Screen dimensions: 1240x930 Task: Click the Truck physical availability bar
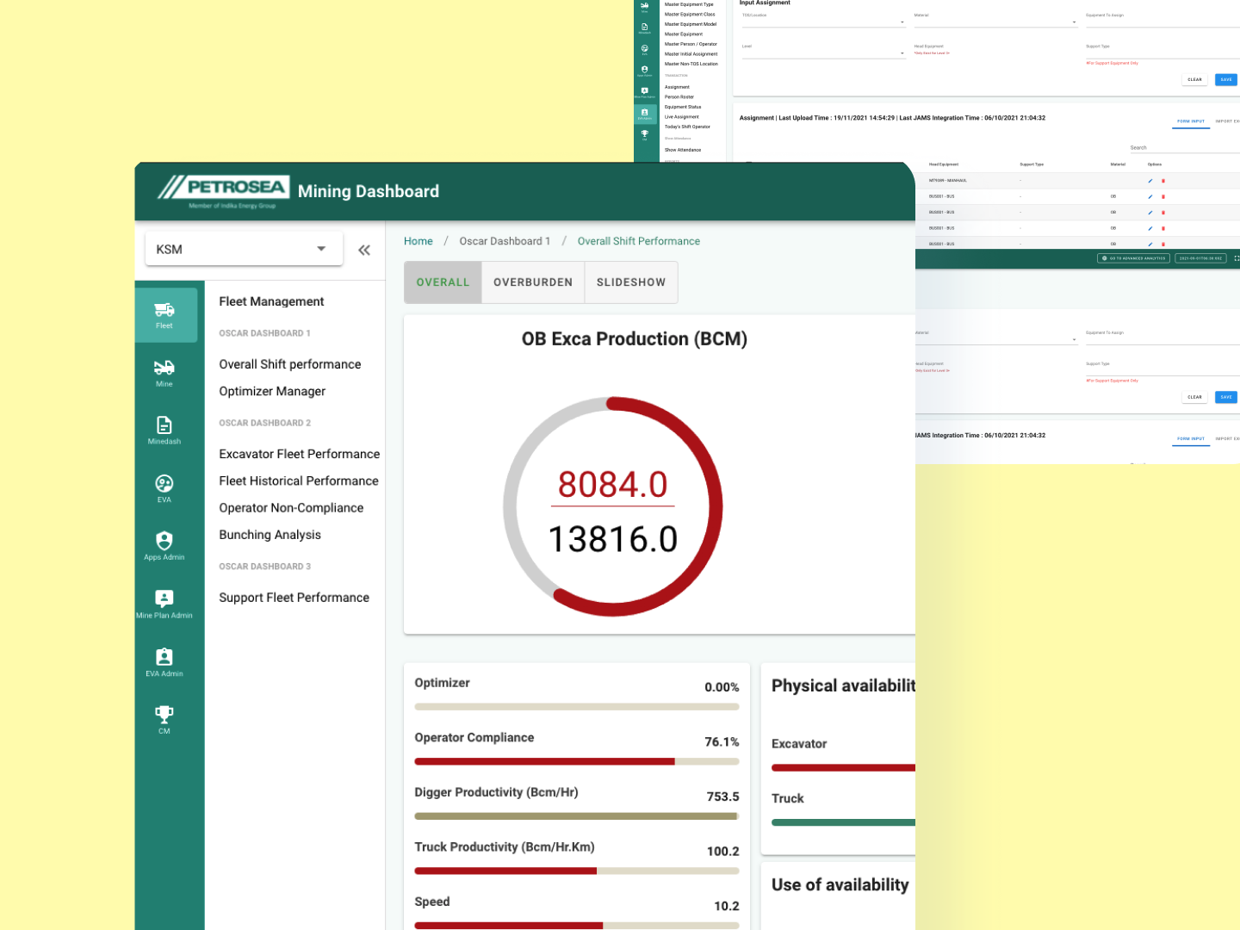(843, 822)
